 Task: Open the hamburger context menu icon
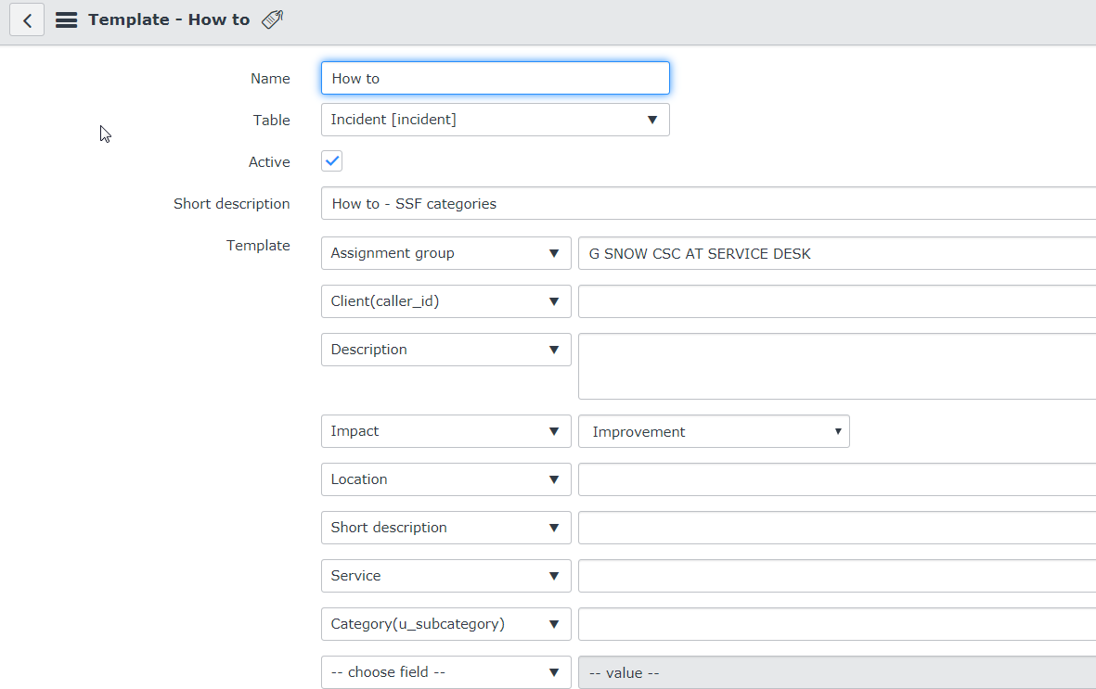(x=66, y=19)
